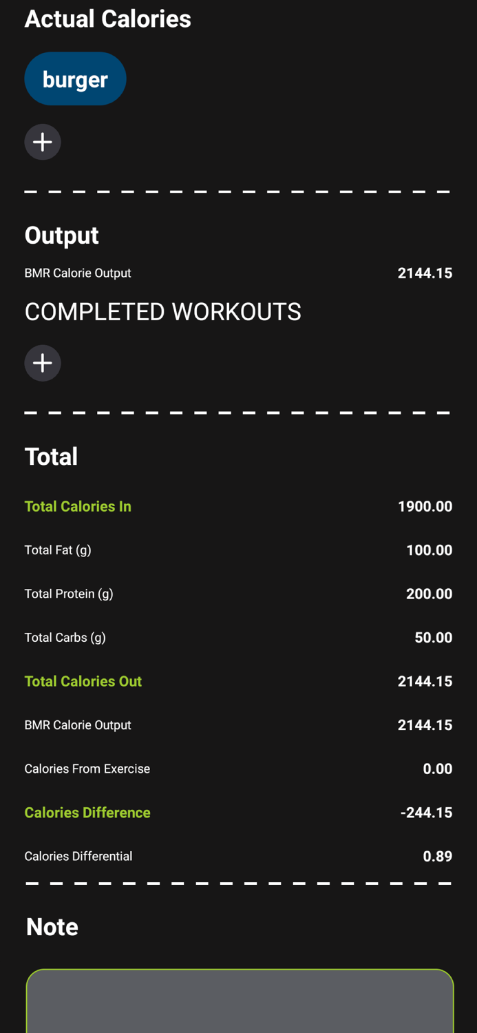Click the Actual Calories section header
The image size is (477, 1033).
tap(107, 19)
